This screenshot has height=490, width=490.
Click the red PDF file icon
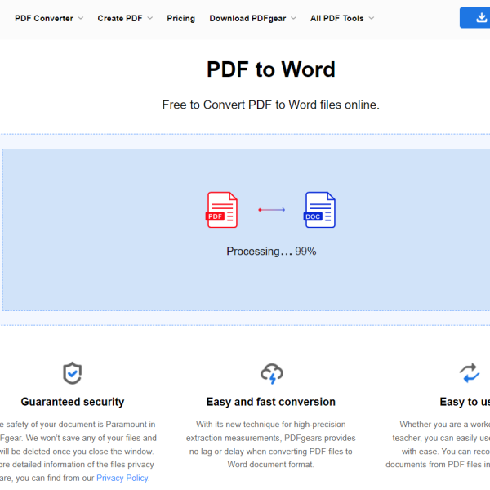tap(221, 210)
